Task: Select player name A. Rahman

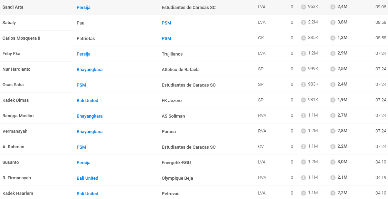Action: click(x=13, y=147)
